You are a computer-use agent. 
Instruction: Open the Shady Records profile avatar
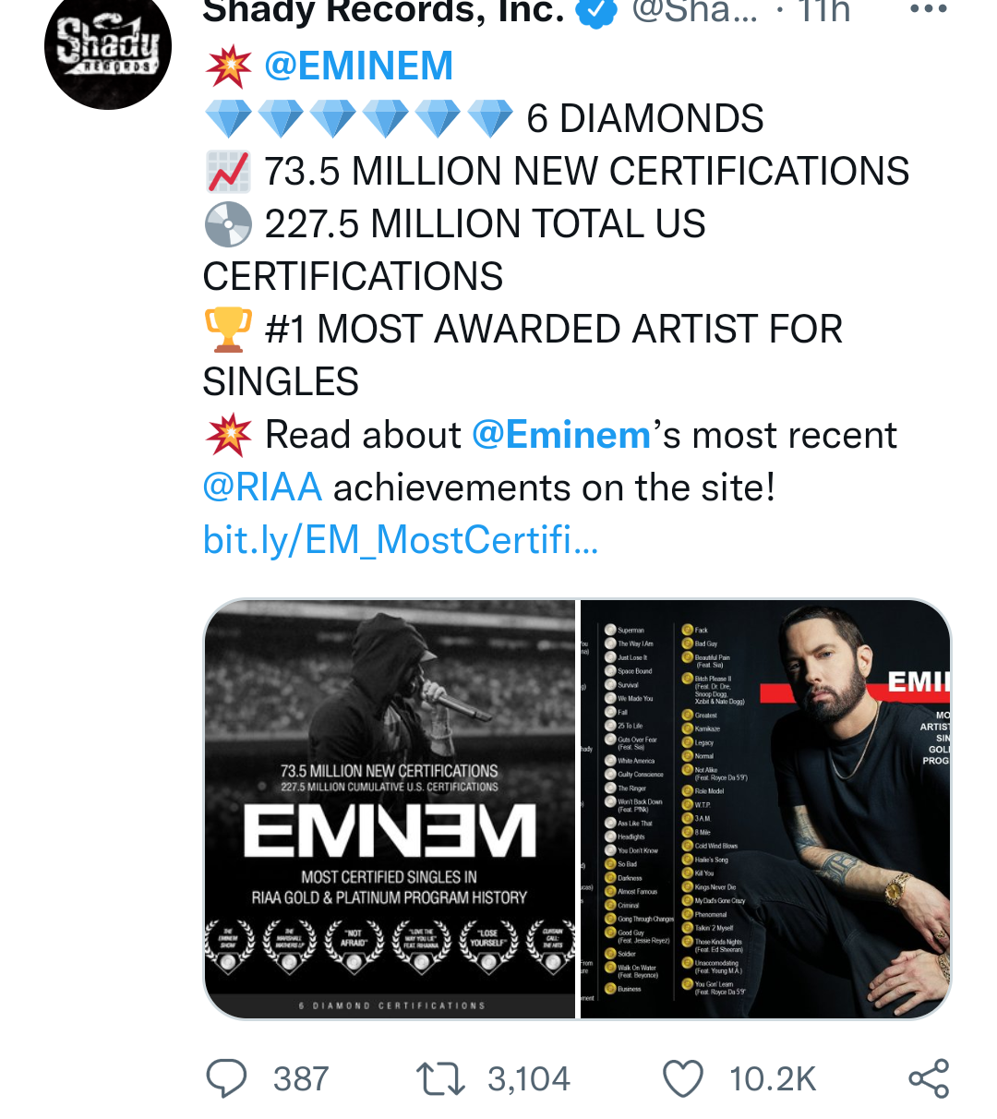point(108,46)
